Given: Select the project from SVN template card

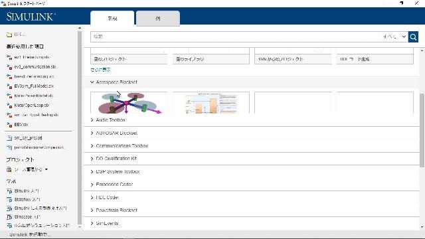Looking at the screenshot, I should pos(293,56).
